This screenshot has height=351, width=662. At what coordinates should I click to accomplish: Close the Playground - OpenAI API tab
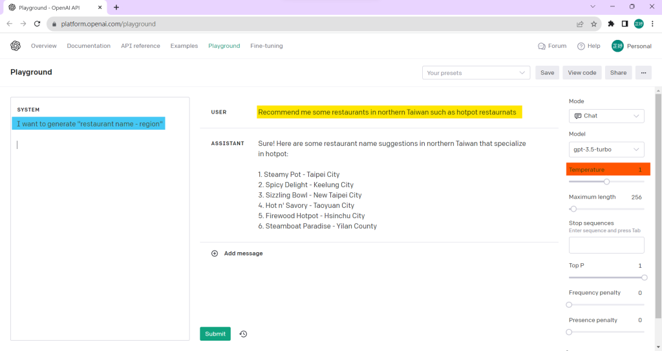pos(100,7)
